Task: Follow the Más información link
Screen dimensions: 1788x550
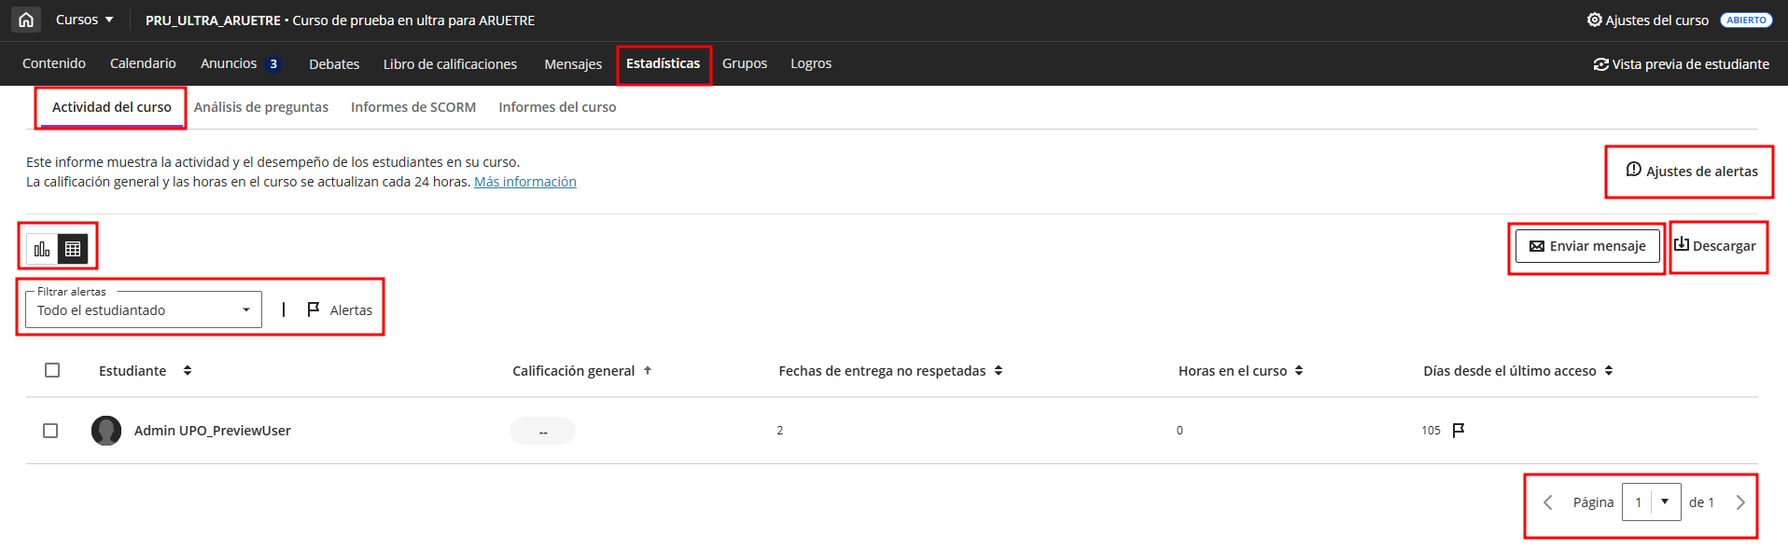Action: coord(524,182)
